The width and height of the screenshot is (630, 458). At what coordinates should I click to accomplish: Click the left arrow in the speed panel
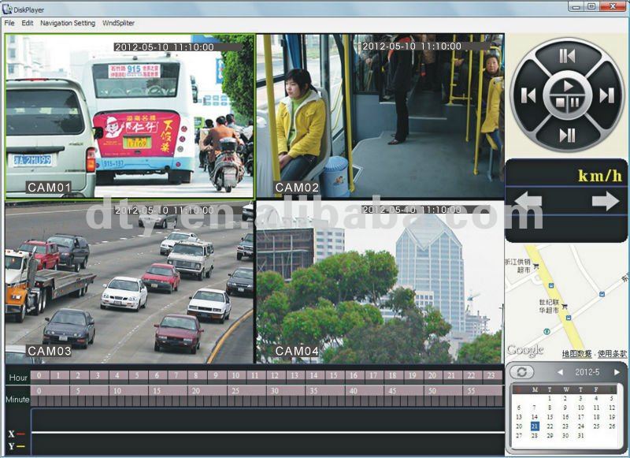coord(528,200)
